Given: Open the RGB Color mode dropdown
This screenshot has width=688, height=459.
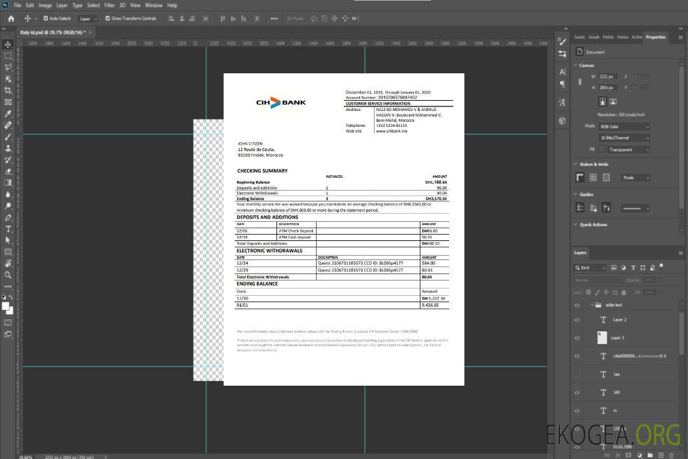Looking at the screenshot, I should 624,126.
